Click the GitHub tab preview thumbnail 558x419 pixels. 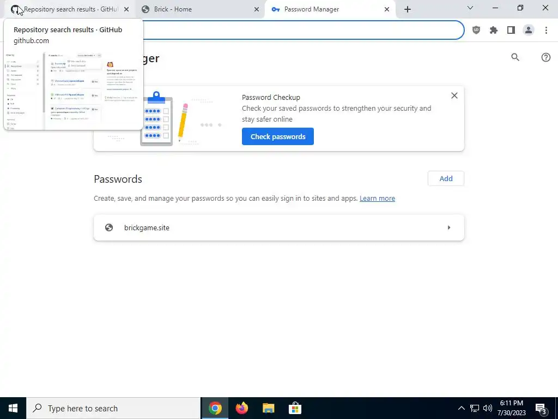click(73, 90)
